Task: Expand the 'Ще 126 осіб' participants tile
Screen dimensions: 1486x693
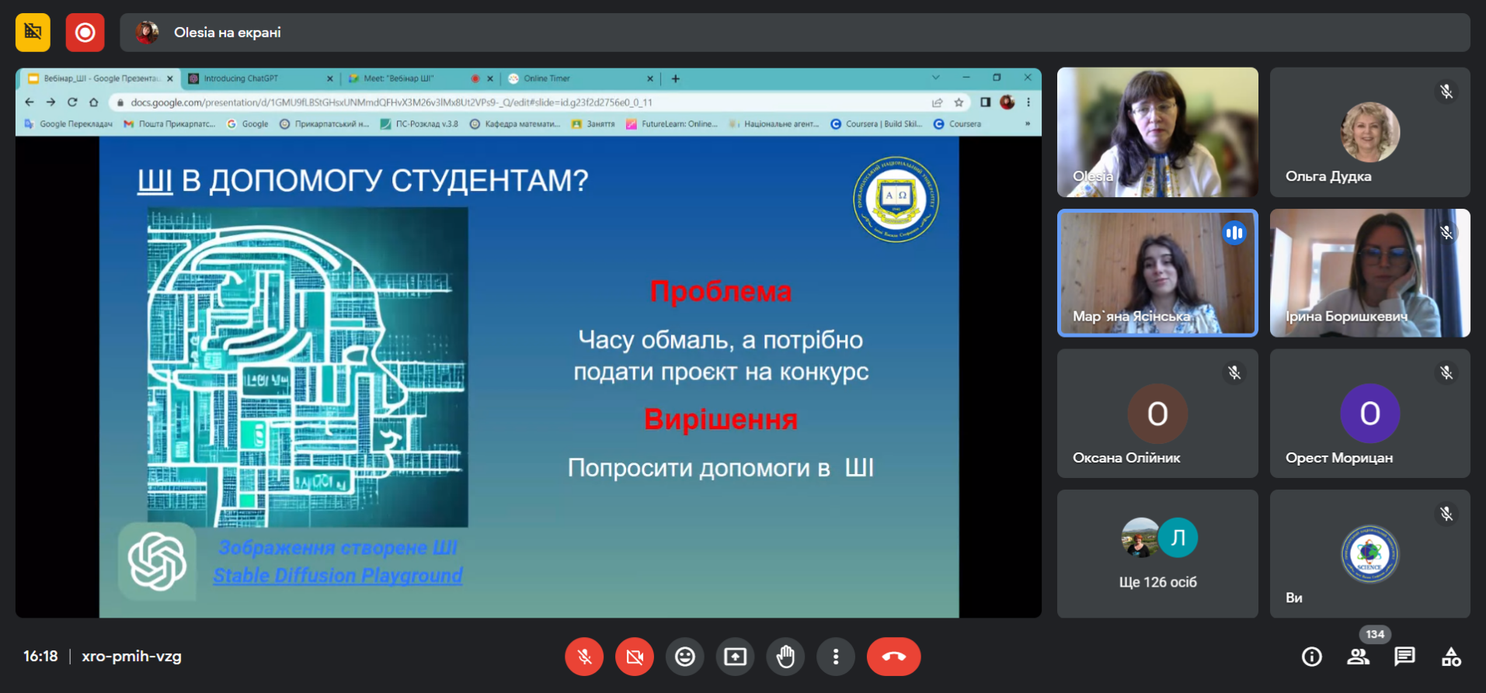Action: coord(1157,553)
